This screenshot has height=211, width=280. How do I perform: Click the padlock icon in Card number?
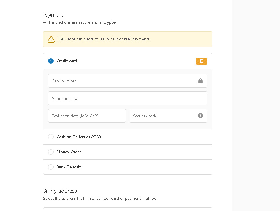click(200, 81)
